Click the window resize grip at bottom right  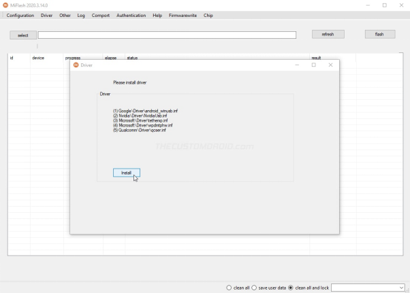[407, 290]
